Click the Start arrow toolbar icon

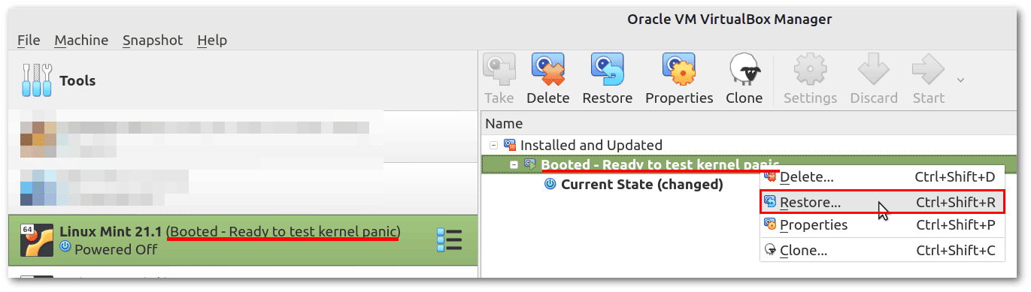(928, 71)
